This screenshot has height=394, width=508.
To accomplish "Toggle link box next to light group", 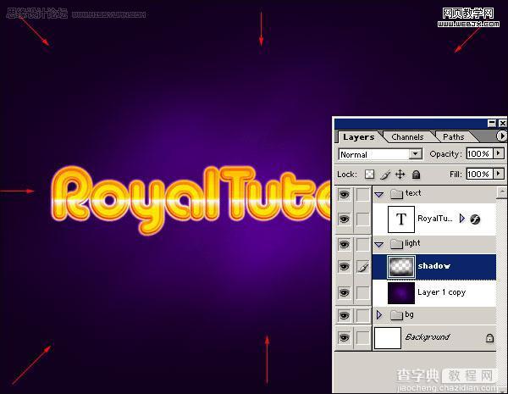I will pyautogui.click(x=362, y=244).
